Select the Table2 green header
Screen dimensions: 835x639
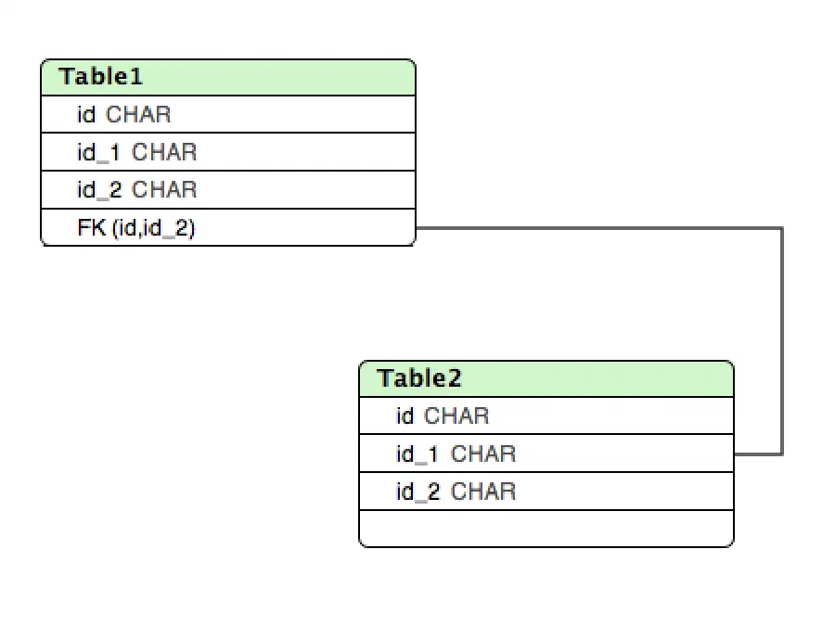(546, 378)
